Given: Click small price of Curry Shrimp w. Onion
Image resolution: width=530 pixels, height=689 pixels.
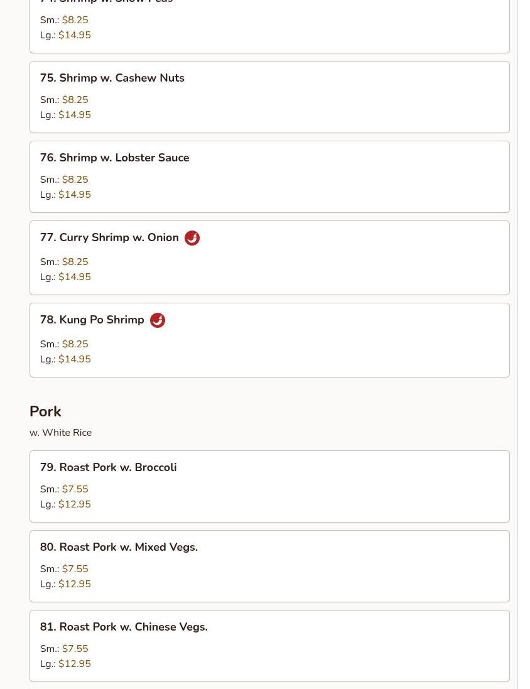Looking at the screenshot, I should [x=75, y=262].
